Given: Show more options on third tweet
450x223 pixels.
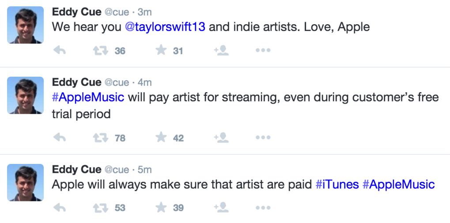Looking at the screenshot, I should click(263, 207).
